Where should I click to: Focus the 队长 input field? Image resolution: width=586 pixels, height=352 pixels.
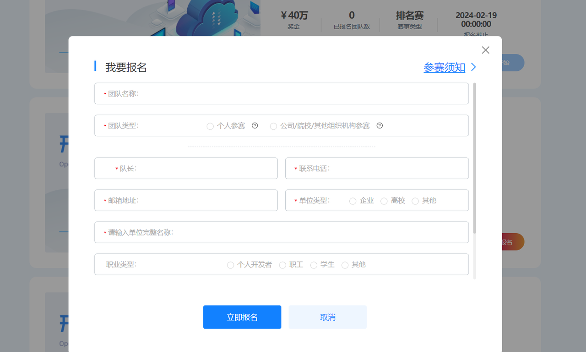click(186, 169)
